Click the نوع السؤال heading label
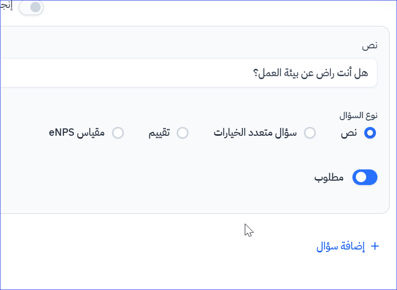Screen dimensions: 397x290 (359, 116)
